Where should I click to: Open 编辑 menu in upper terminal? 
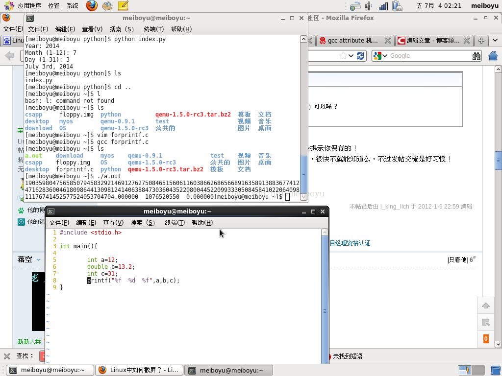click(x=65, y=29)
